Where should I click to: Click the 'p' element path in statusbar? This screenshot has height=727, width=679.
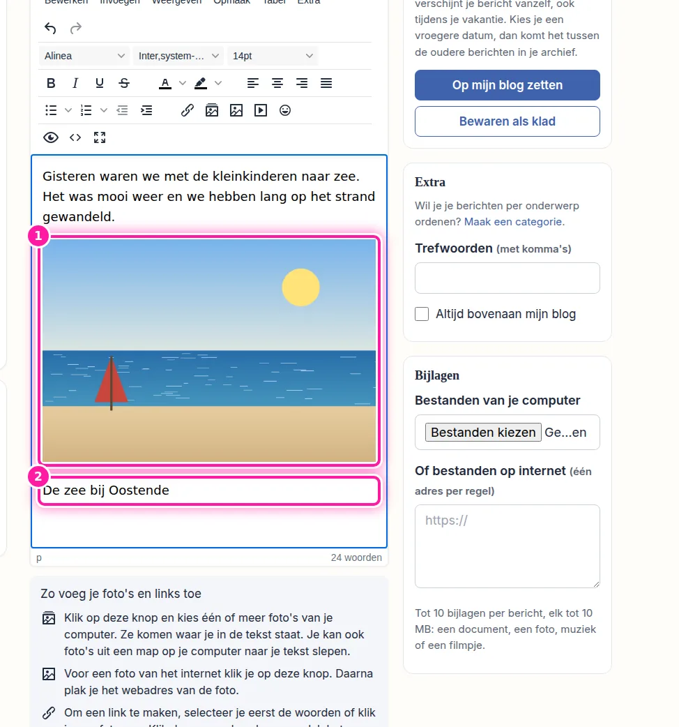pyautogui.click(x=39, y=557)
